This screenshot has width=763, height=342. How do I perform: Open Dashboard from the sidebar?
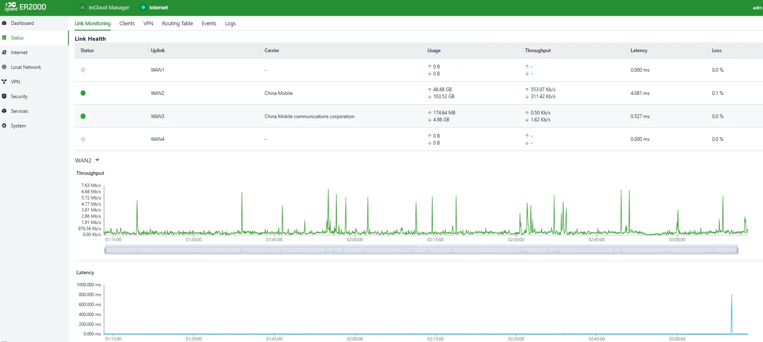(x=34, y=23)
